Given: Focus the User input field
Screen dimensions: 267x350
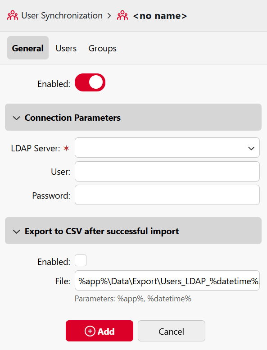Looking at the screenshot, I should click(x=167, y=172).
